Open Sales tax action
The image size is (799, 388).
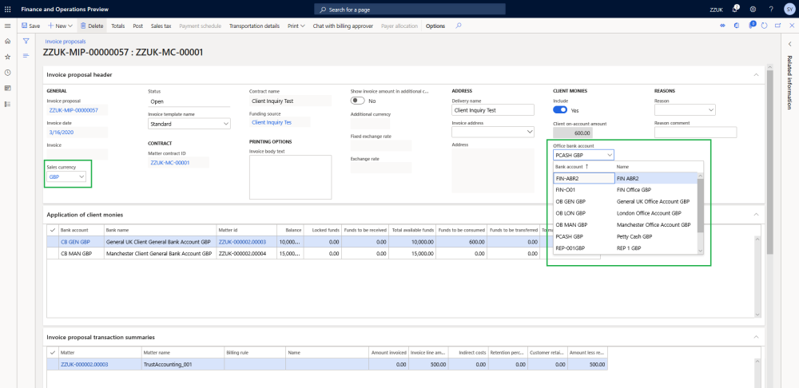tap(161, 26)
